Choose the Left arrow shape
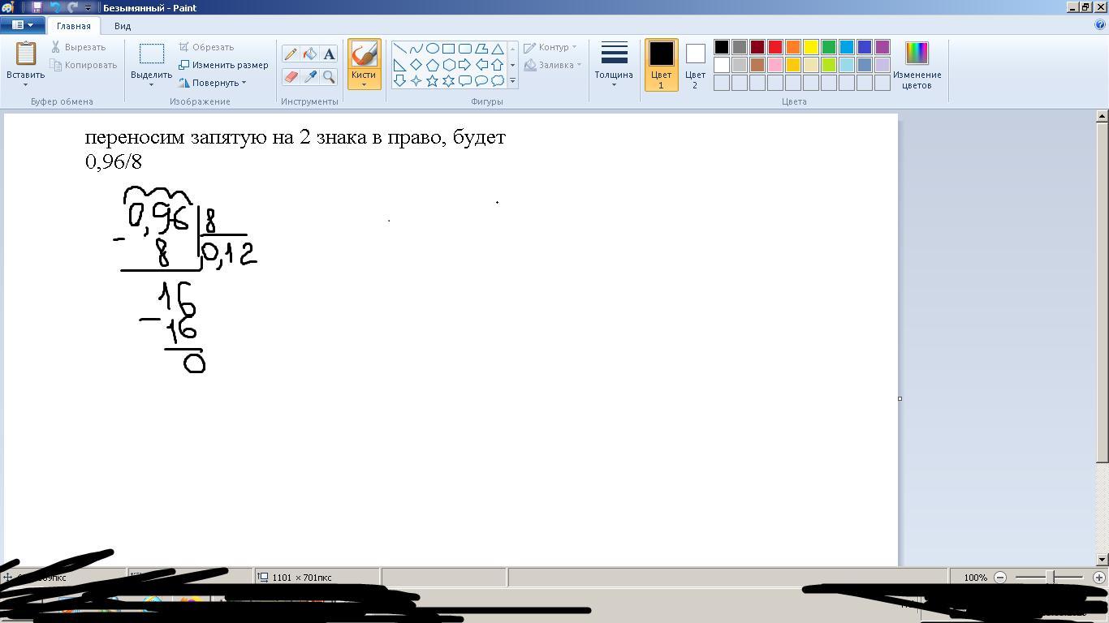Image resolution: width=1109 pixels, height=623 pixels. pos(481,65)
